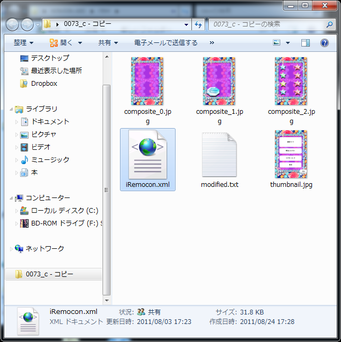Select ネットワーク in navigation pane

40,248
